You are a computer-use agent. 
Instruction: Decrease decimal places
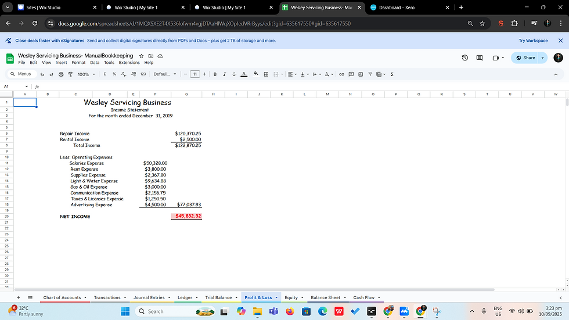tap(124, 74)
